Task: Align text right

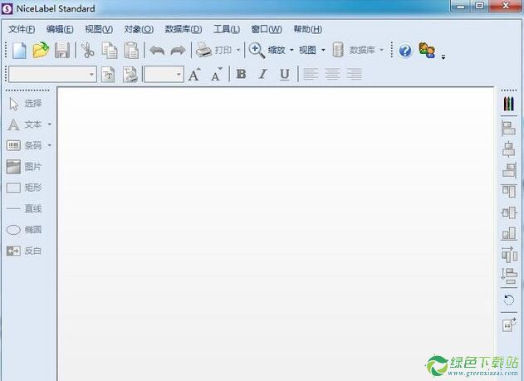Action: coord(355,74)
